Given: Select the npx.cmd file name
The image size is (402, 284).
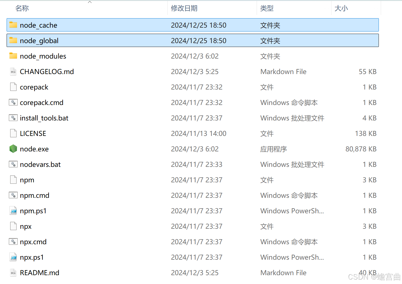Looking at the screenshot, I should [33, 242].
